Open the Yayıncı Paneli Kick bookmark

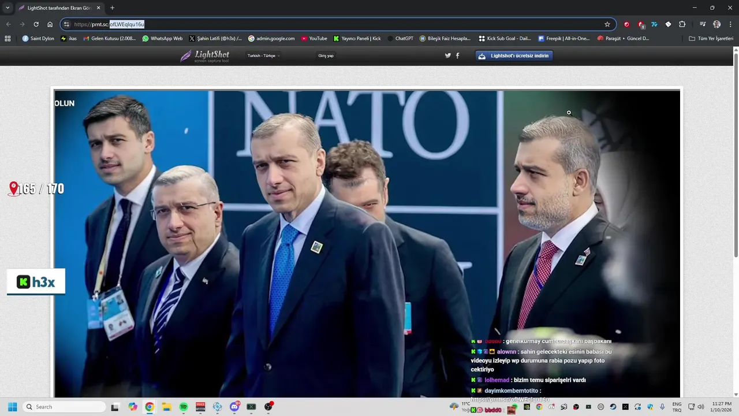(357, 39)
